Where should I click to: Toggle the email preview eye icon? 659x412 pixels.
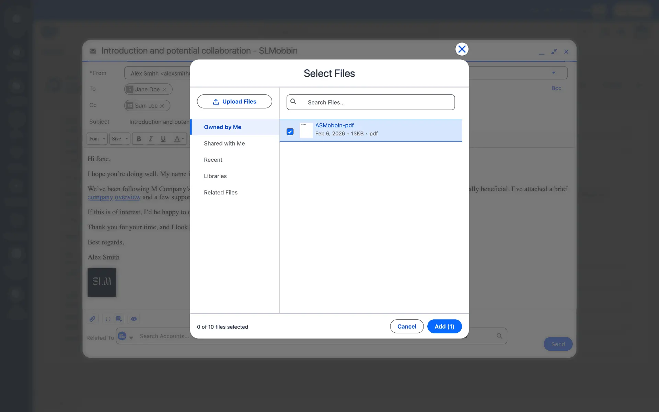pos(134,319)
